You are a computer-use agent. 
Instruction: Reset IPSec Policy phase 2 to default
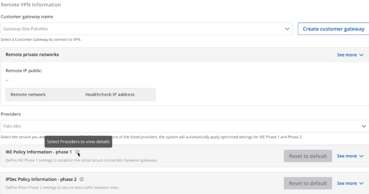308,184
